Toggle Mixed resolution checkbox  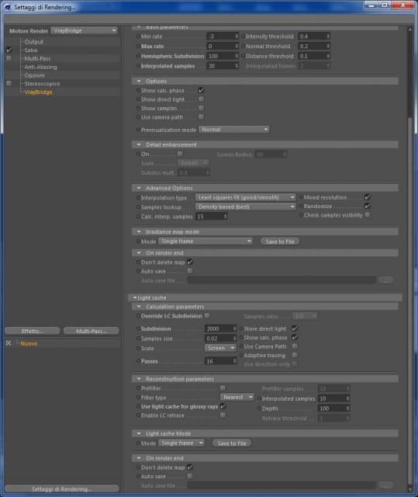(368, 197)
